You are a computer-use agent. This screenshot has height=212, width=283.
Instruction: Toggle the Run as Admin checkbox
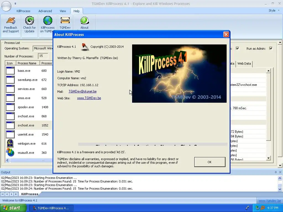tap(271, 48)
